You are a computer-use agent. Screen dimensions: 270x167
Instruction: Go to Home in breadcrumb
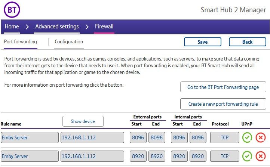[x=12, y=27]
